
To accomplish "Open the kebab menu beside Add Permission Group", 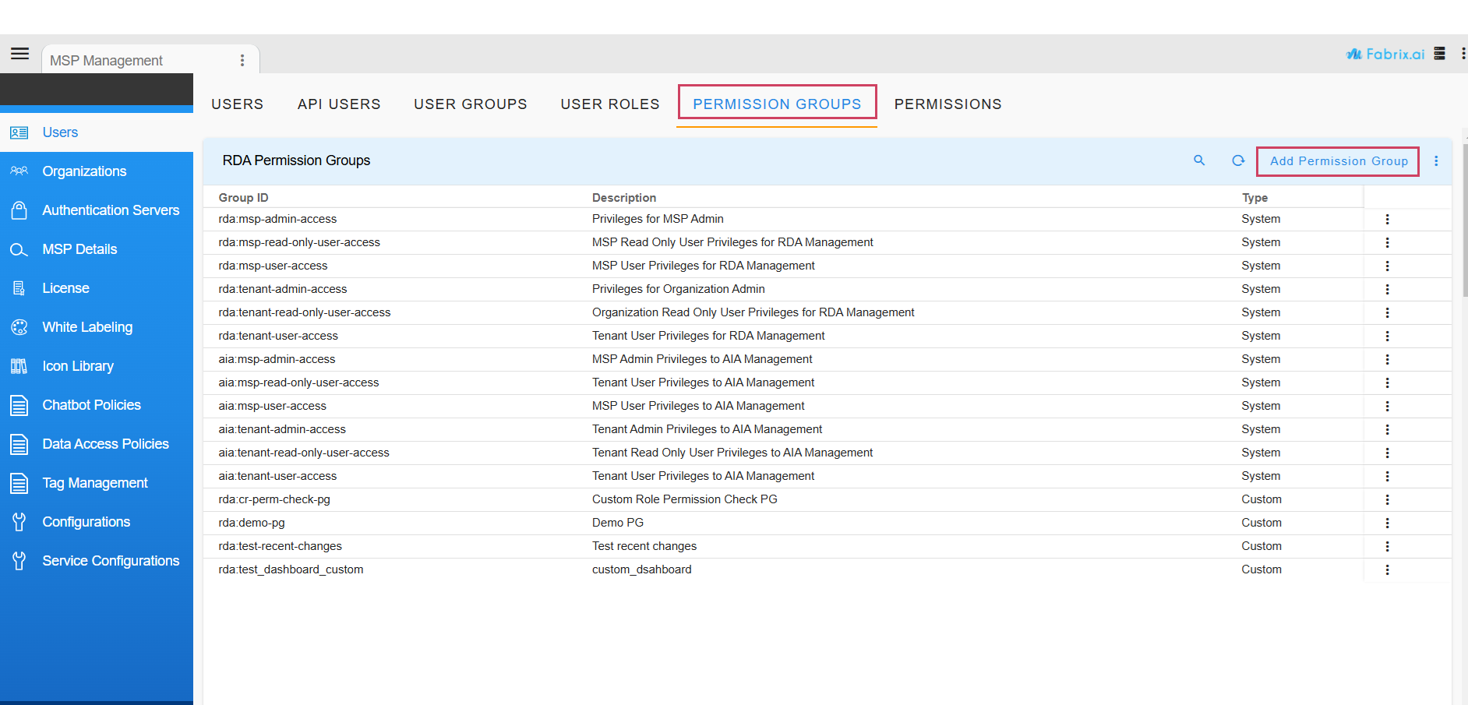I will (x=1437, y=161).
